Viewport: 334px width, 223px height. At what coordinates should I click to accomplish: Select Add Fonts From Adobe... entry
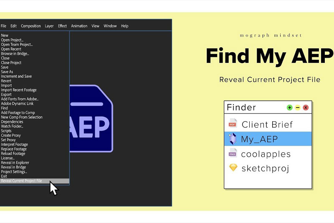point(20,99)
